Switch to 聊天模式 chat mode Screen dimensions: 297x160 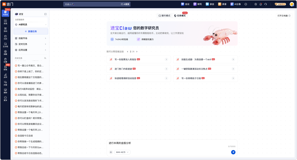pos(164,16)
